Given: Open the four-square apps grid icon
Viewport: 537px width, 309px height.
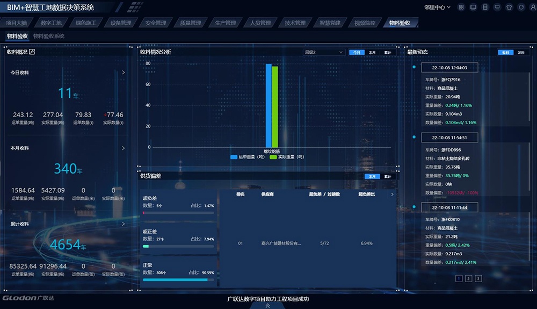Looking at the screenshot, I should (460, 8).
